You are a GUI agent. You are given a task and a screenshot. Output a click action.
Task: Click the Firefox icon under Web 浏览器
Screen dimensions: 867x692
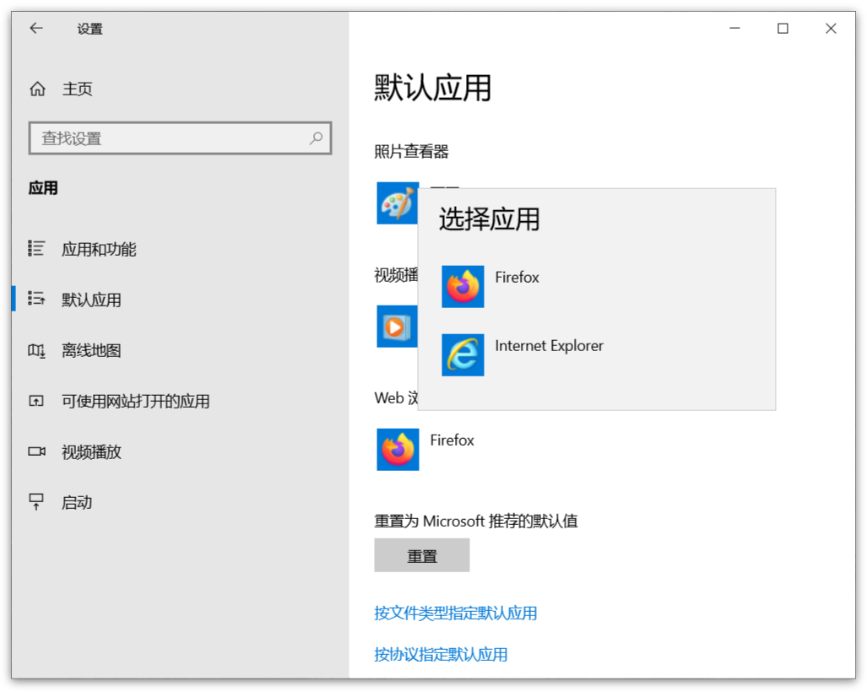(397, 450)
